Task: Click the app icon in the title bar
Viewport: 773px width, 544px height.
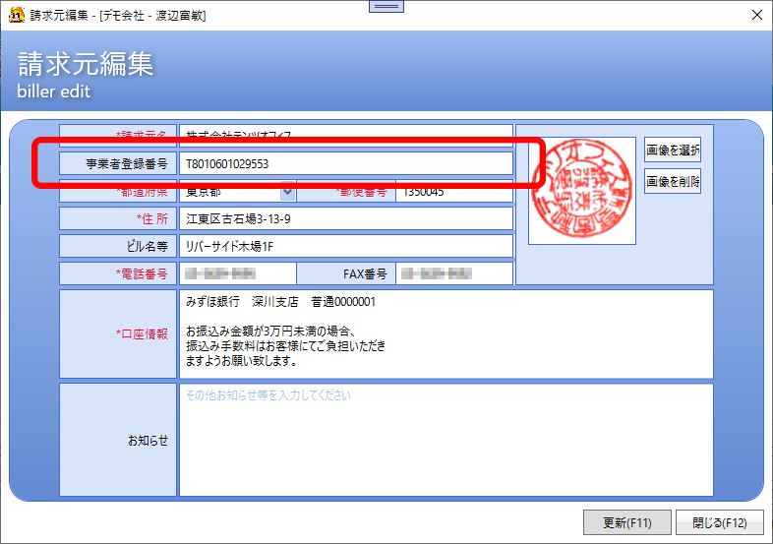Action: [x=15, y=15]
